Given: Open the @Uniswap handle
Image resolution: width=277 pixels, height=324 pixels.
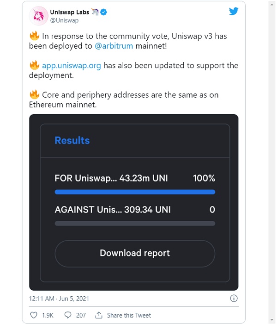Looking at the screenshot, I should point(64,20).
